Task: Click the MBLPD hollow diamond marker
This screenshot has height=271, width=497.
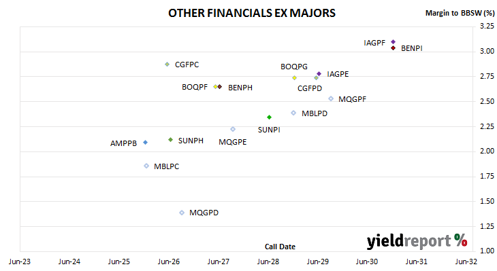Action: (293, 113)
